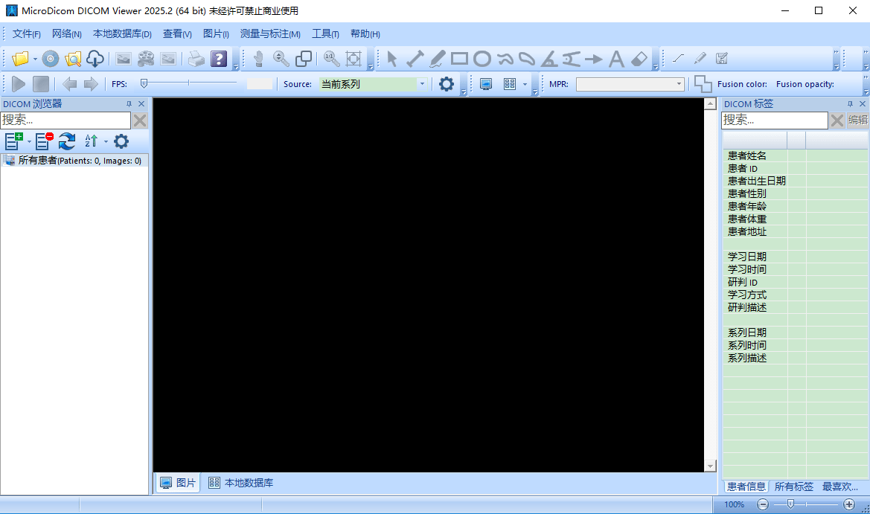Select the Cobb angle tool
The image size is (870, 514).
pyautogui.click(x=571, y=59)
